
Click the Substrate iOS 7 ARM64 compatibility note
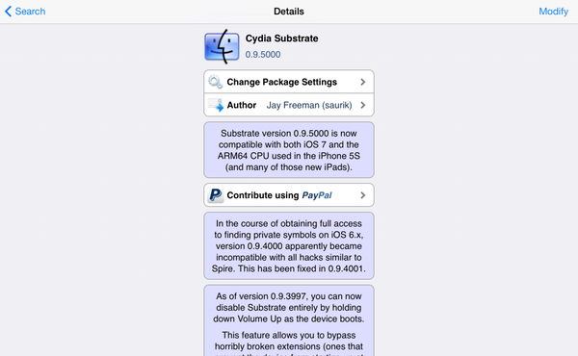[x=289, y=150]
